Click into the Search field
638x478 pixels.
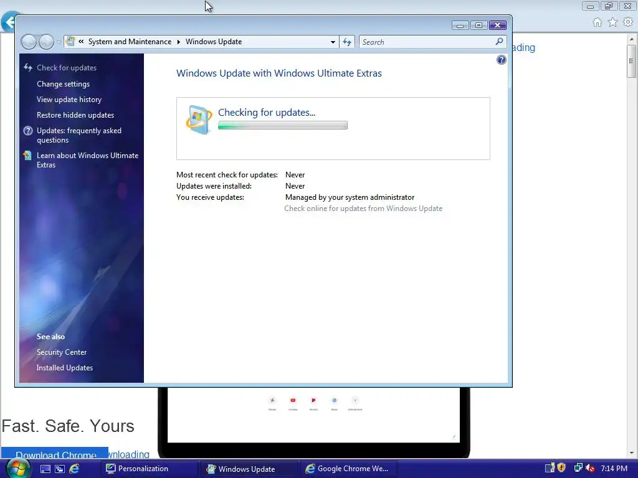(x=427, y=42)
